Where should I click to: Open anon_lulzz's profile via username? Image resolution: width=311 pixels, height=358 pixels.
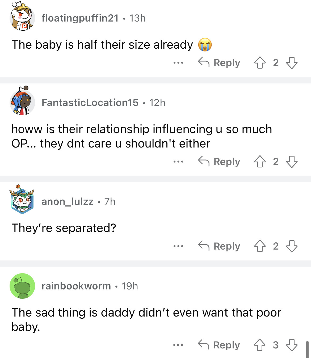pos(68,201)
